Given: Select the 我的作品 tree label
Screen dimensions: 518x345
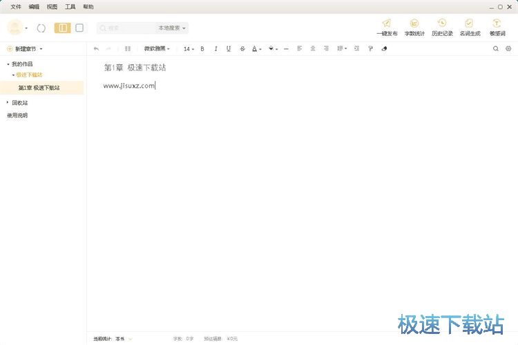Looking at the screenshot, I should pyautogui.click(x=22, y=64).
